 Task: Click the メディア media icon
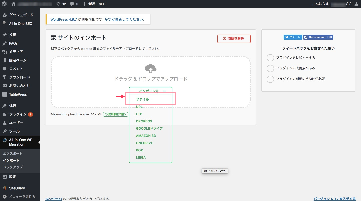[4, 52]
